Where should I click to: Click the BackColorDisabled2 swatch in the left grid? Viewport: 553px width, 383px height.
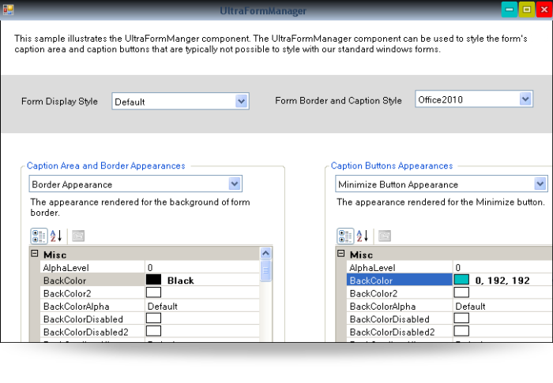pos(153,331)
